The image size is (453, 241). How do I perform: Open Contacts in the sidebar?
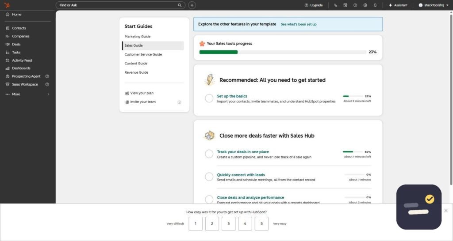click(x=19, y=28)
